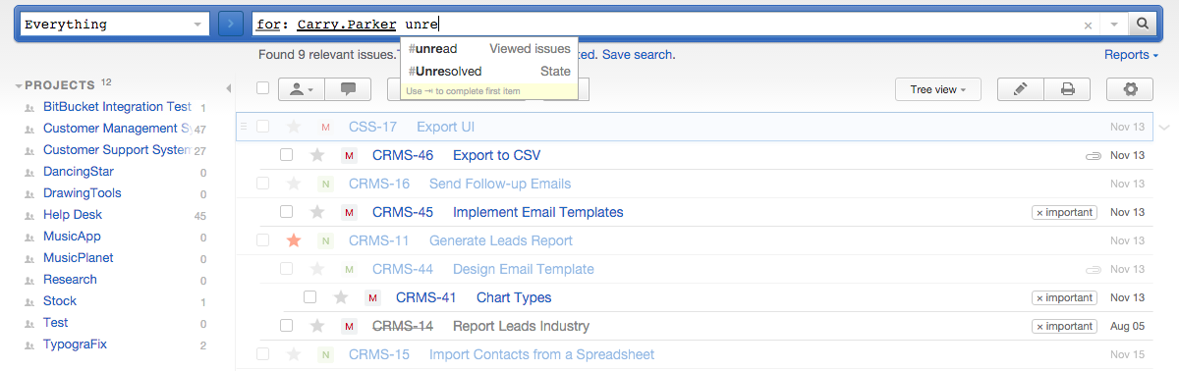Expand the Reports menu
Screen dimensions: 1179x371
[x=1130, y=55]
